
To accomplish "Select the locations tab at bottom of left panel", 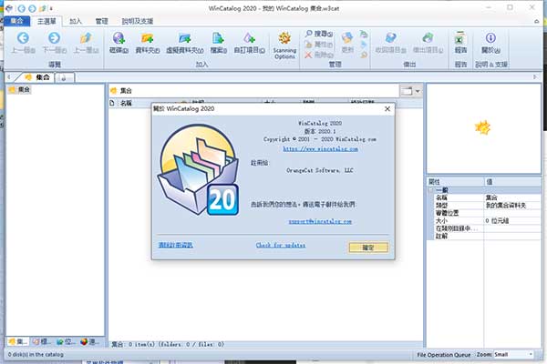I will pos(66,342).
